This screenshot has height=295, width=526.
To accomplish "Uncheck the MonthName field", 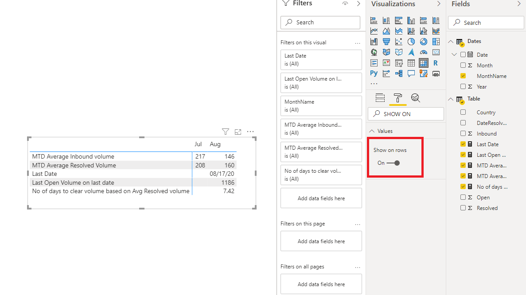I will point(463,76).
